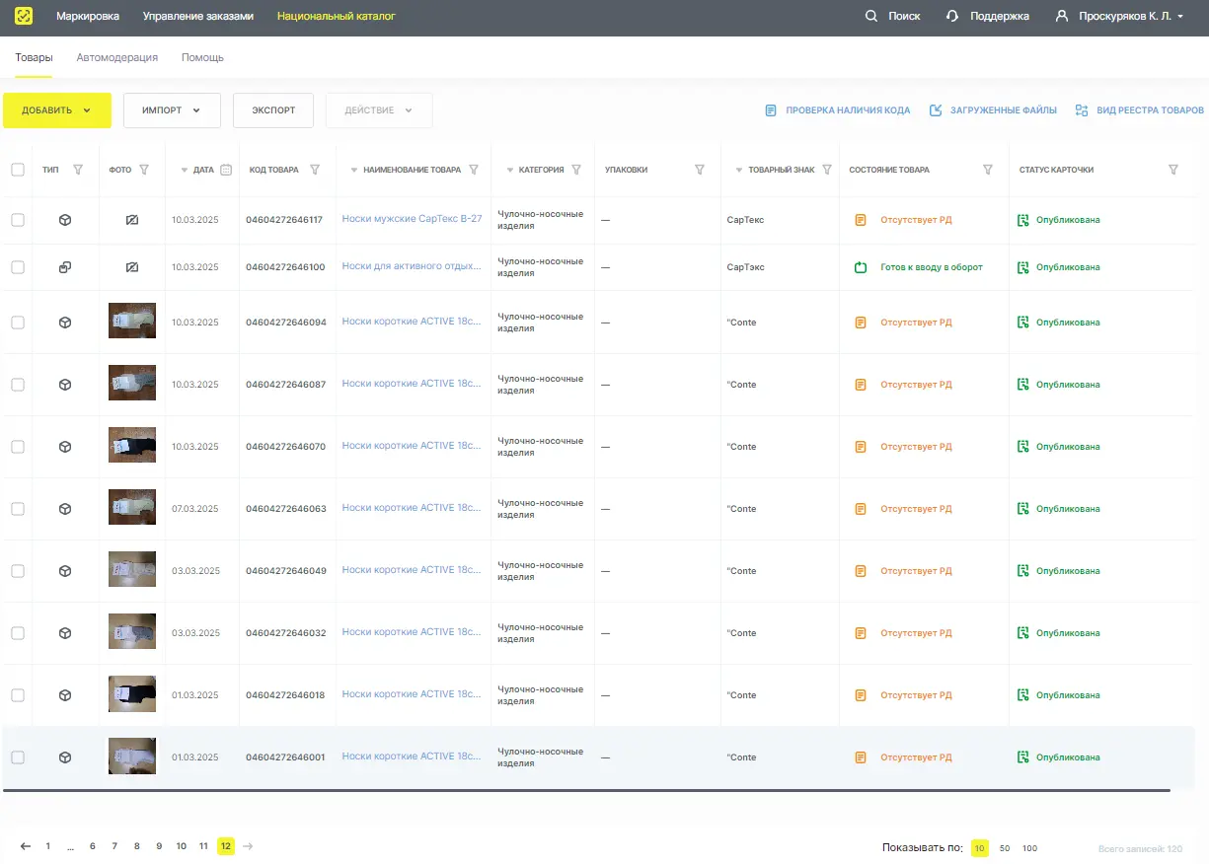Open filter icon for Код товара column
Screen dimensions: 1209x864
point(315,170)
